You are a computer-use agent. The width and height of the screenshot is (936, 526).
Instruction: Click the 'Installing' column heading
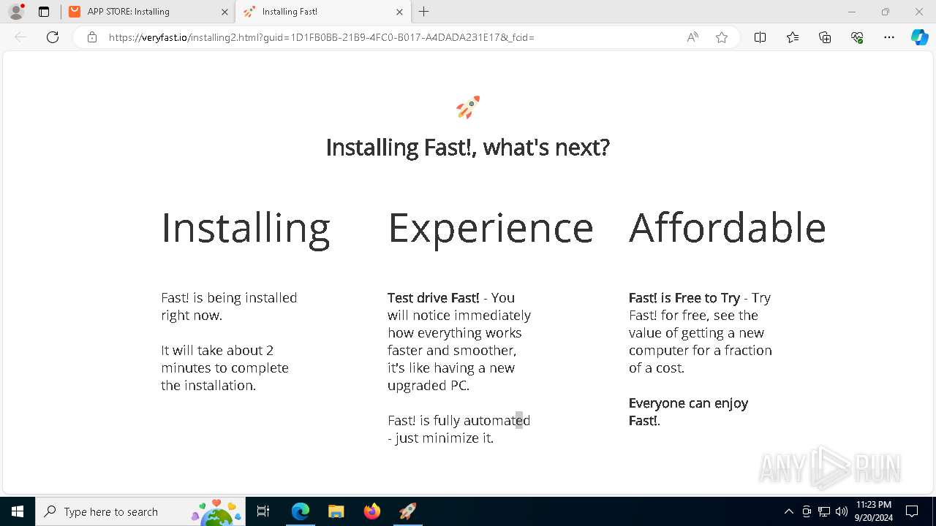click(x=246, y=228)
